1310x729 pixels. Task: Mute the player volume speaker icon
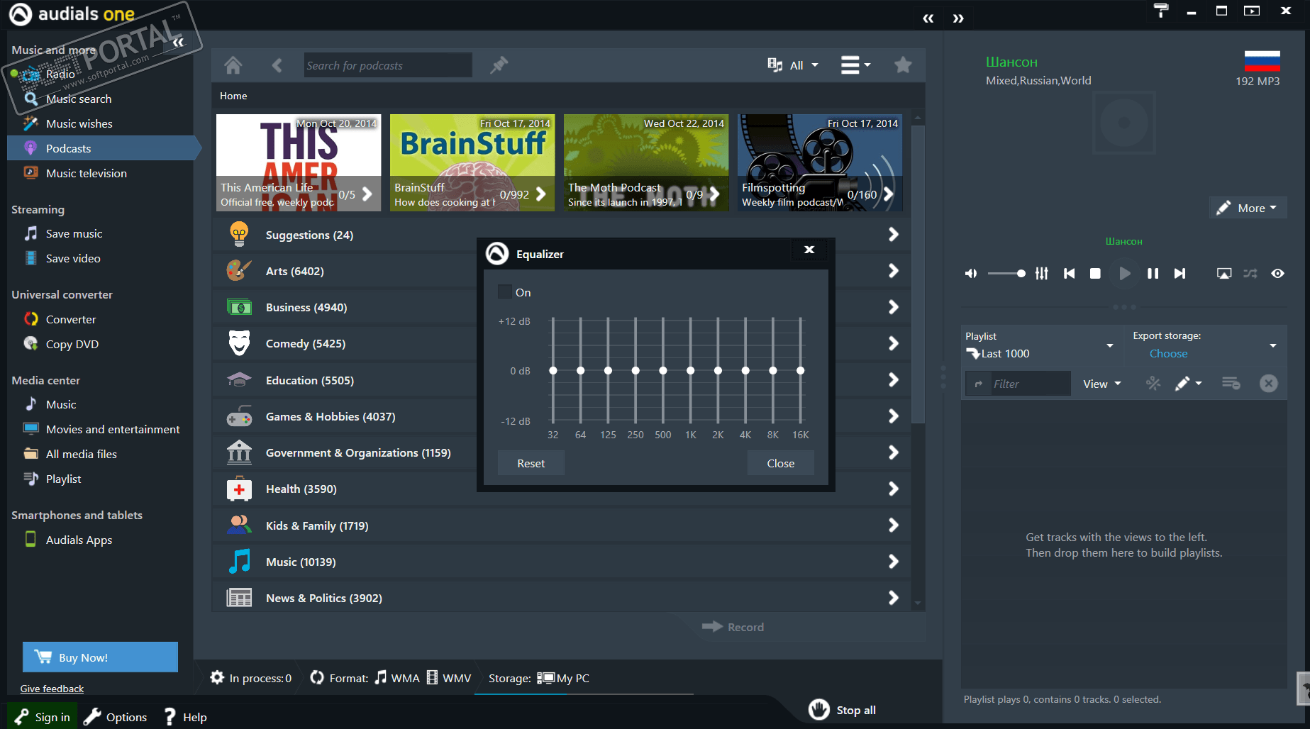pos(971,273)
